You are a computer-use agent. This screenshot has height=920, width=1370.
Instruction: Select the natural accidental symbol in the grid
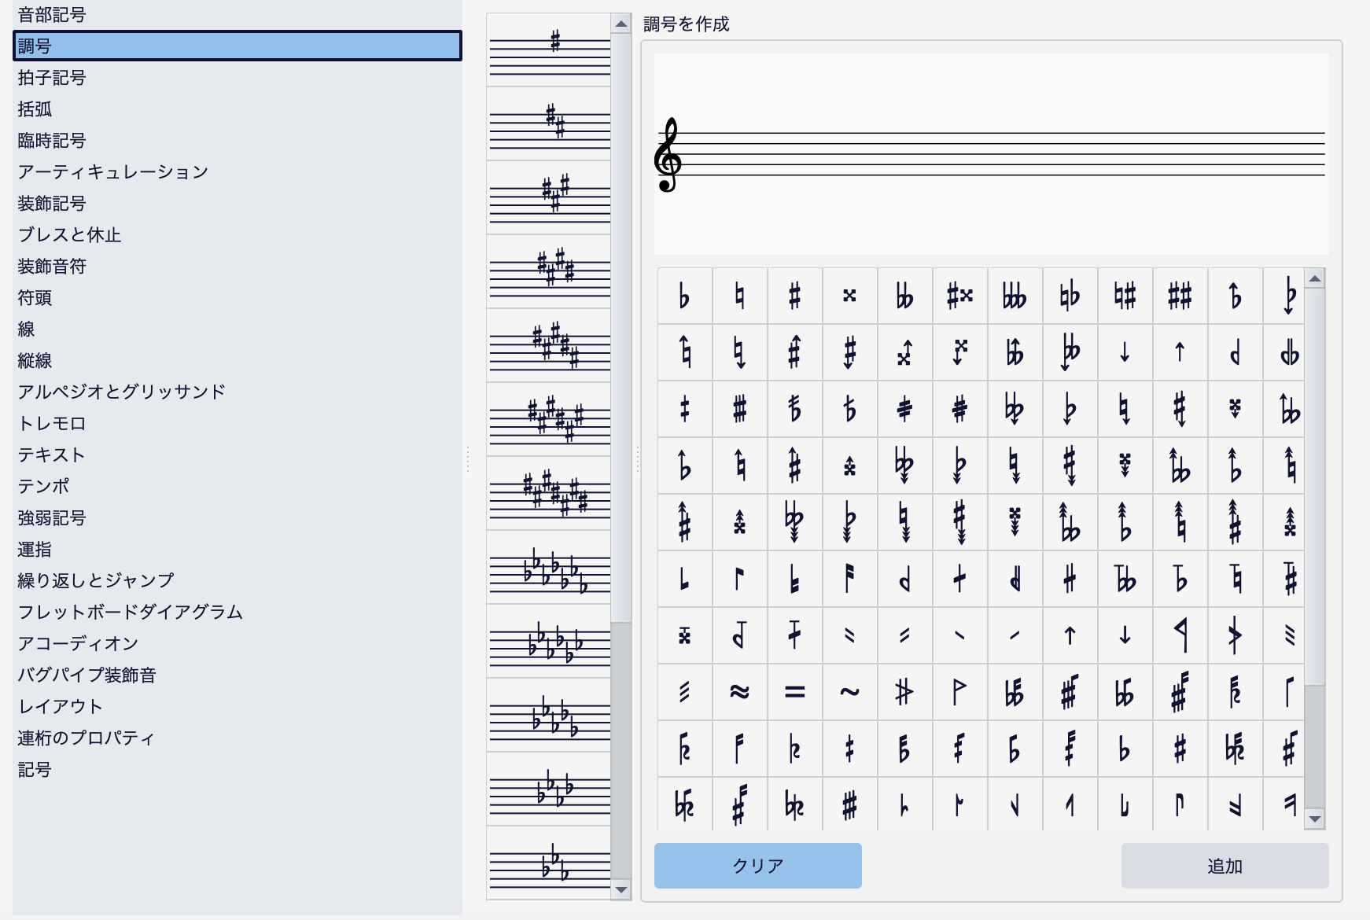click(x=739, y=296)
